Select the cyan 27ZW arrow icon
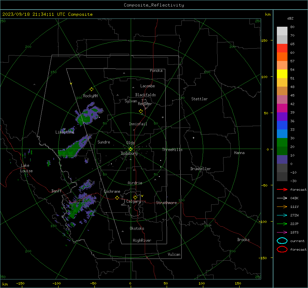The width and height of the screenshot is (308, 288). coord(282,215)
